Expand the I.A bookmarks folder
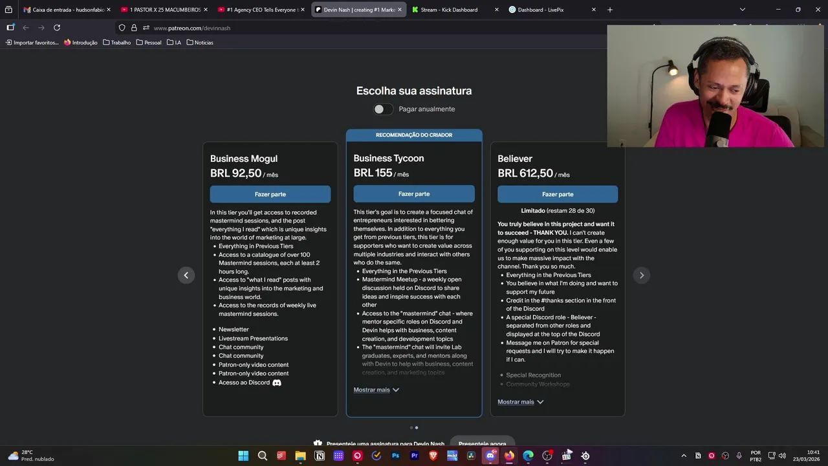 tap(174, 43)
